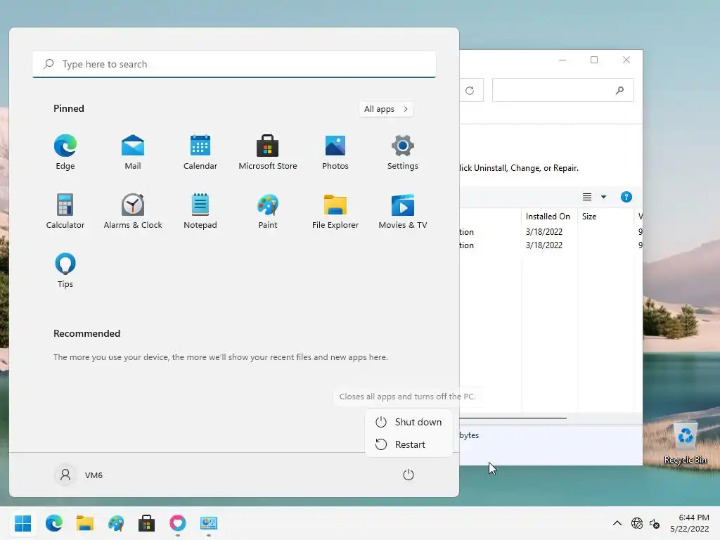Image resolution: width=720 pixels, height=540 pixels.
Task: Click the Start menu power button
Action: point(409,475)
